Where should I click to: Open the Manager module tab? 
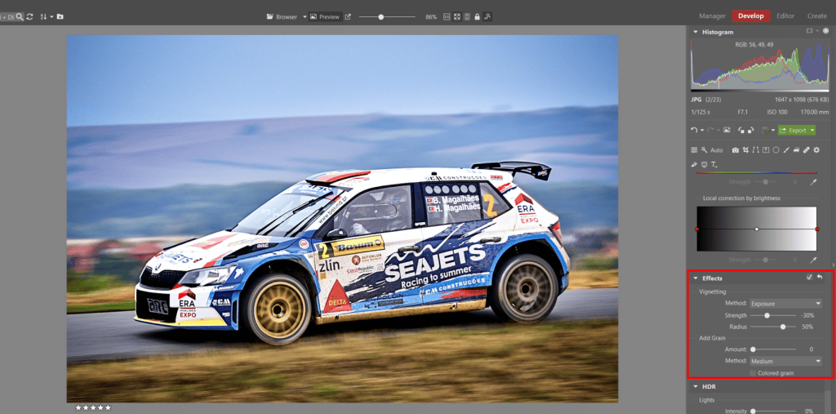[x=712, y=16]
